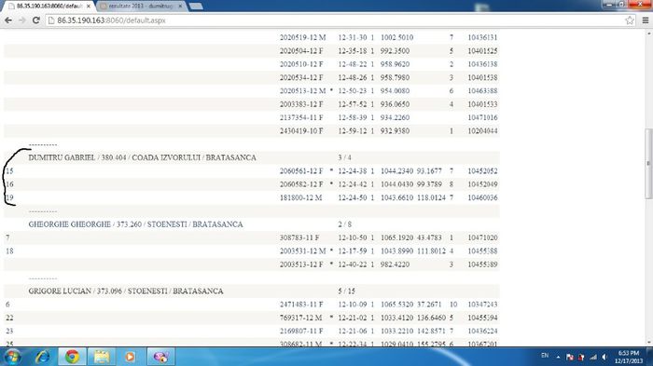Click ring number 2471483-11 F

point(301,304)
